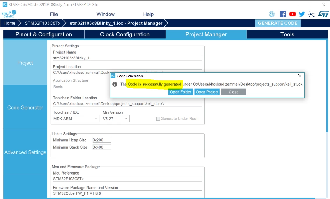Viewport: 330px width, 199px height.
Task: Click the ST community network icon
Action: point(311,14)
